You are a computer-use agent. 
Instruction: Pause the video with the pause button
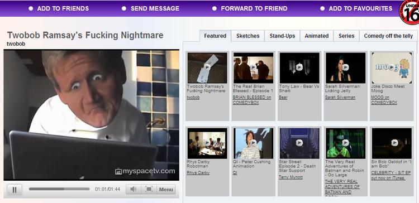pos(15,190)
